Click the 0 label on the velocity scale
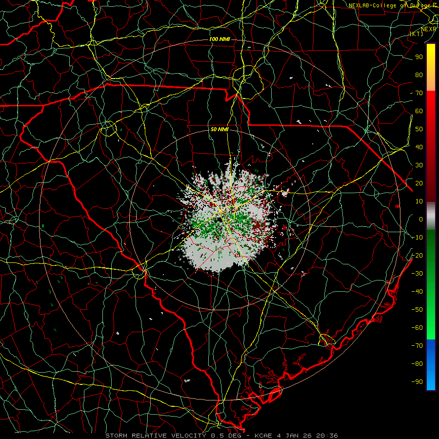Screen dimensions: 439x439 point(421,219)
